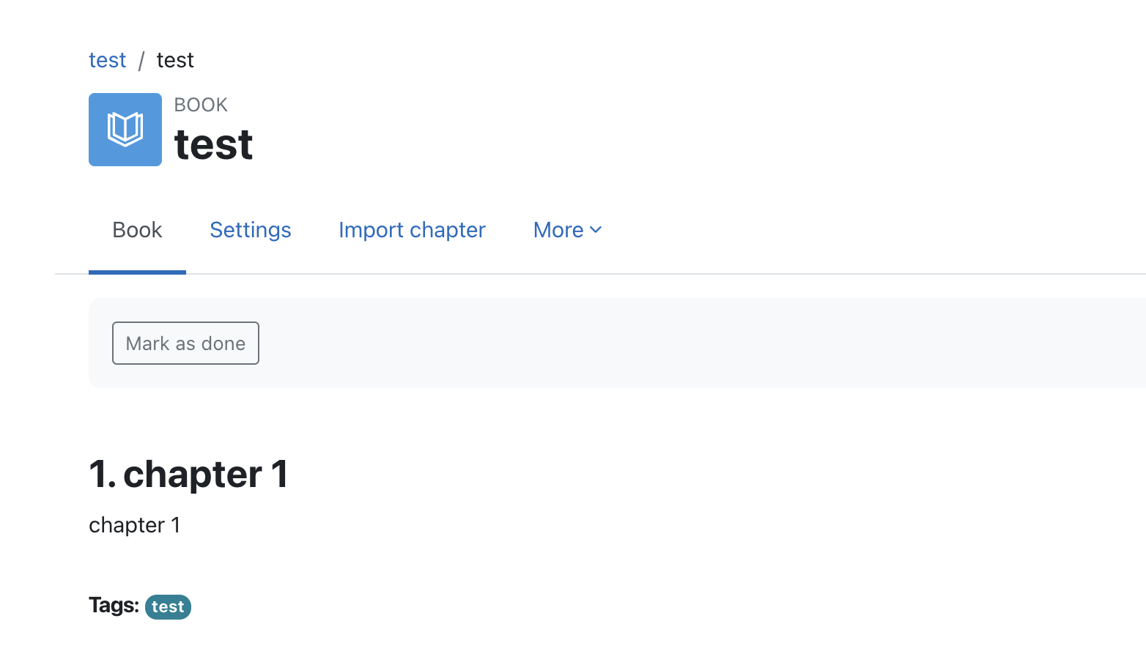
Task: Follow the blue test breadcrumb link
Action: [107, 60]
